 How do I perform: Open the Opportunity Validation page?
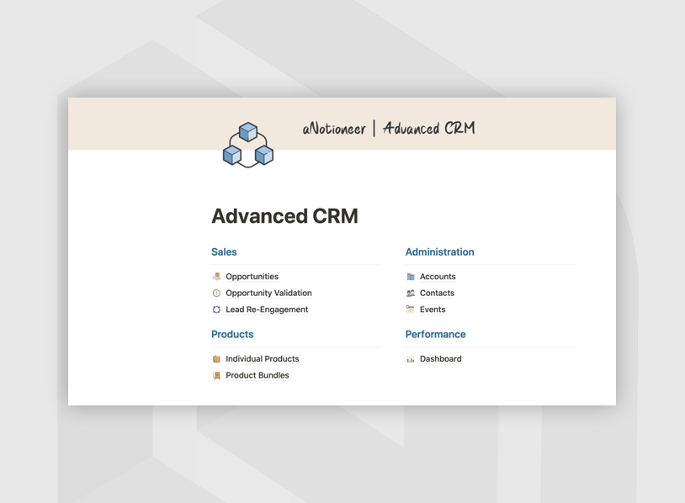pos(268,293)
